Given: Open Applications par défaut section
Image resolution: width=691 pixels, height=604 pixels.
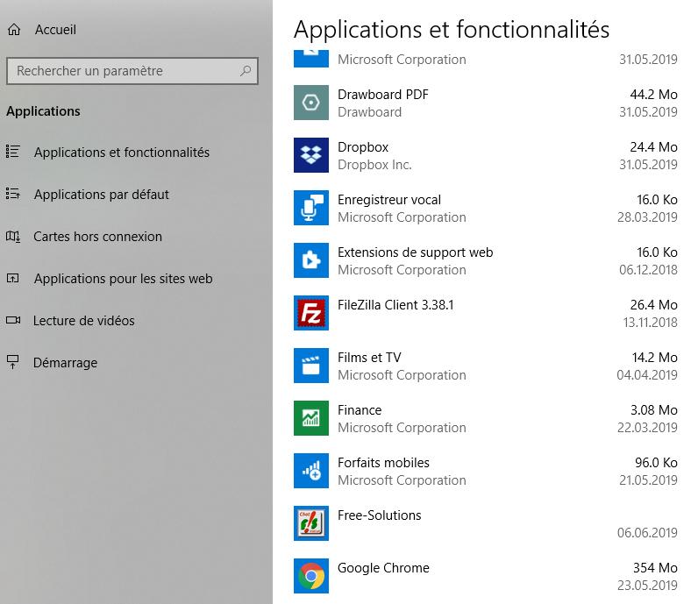Looking at the screenshot, I should coord(102,195).
